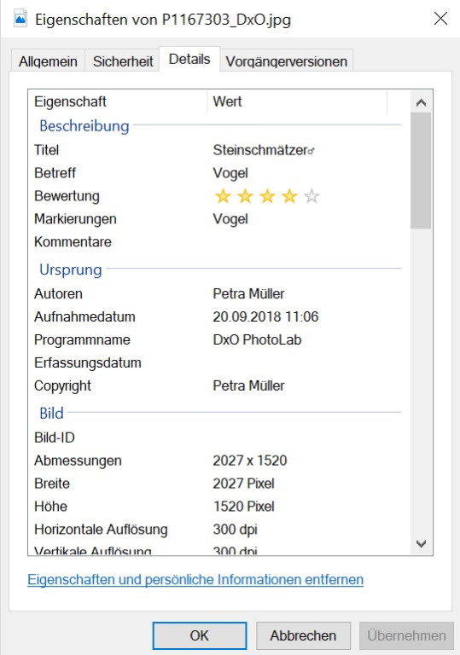Image resolution: width=460 pixels, height=655 pixels.
Task: Click the Kommentare property label
Action: pos(73,242)
